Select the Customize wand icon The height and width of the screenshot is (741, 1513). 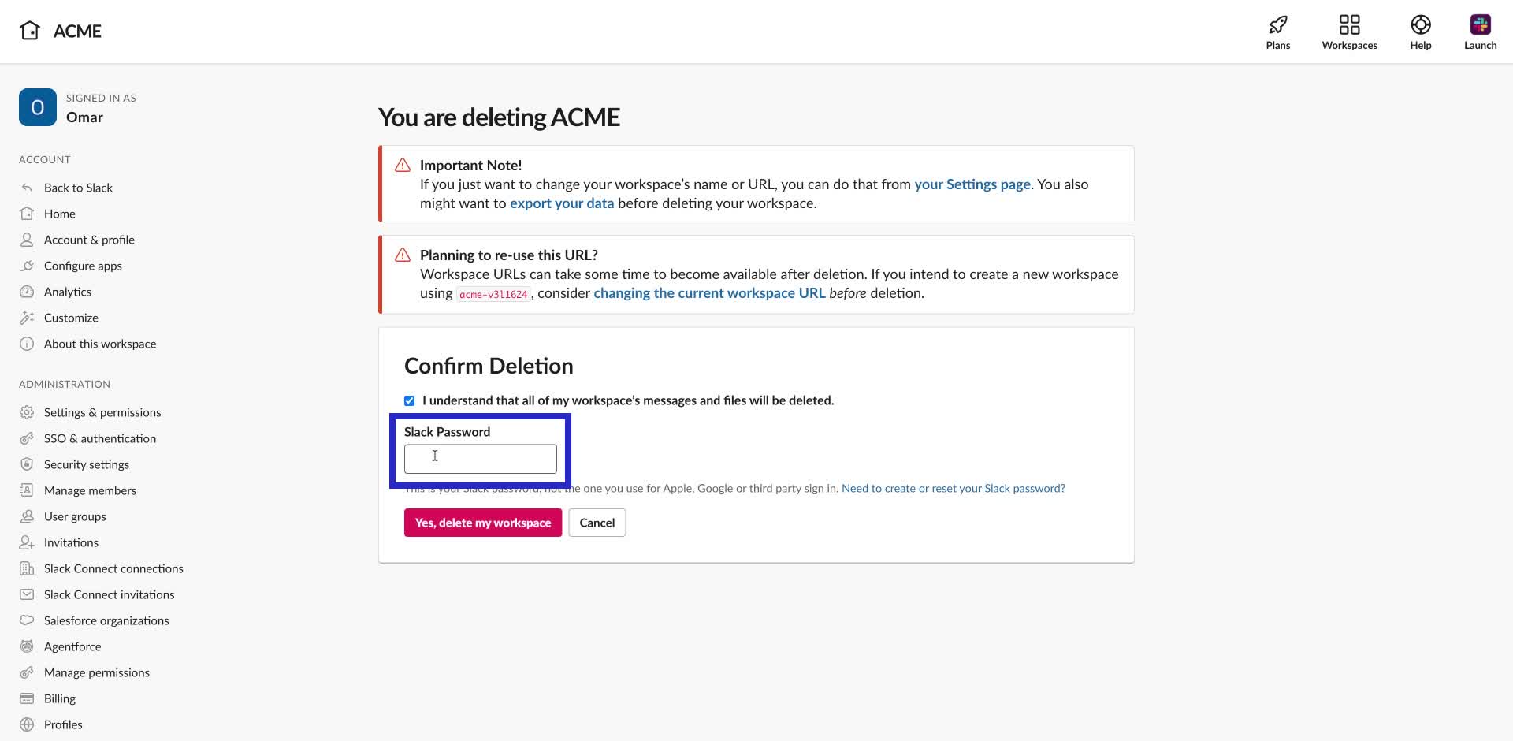pyautogui.click(x=26, y=317)
